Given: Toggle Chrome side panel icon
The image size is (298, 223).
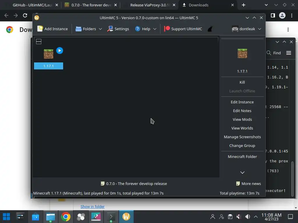Looking at the screenshot, I should coord(273,15).
